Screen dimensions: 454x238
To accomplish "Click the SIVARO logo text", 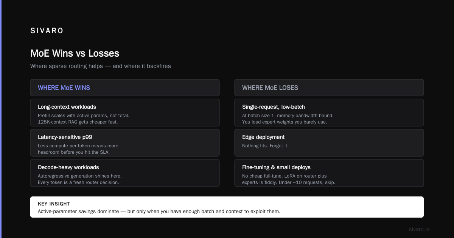I will 47,31.
